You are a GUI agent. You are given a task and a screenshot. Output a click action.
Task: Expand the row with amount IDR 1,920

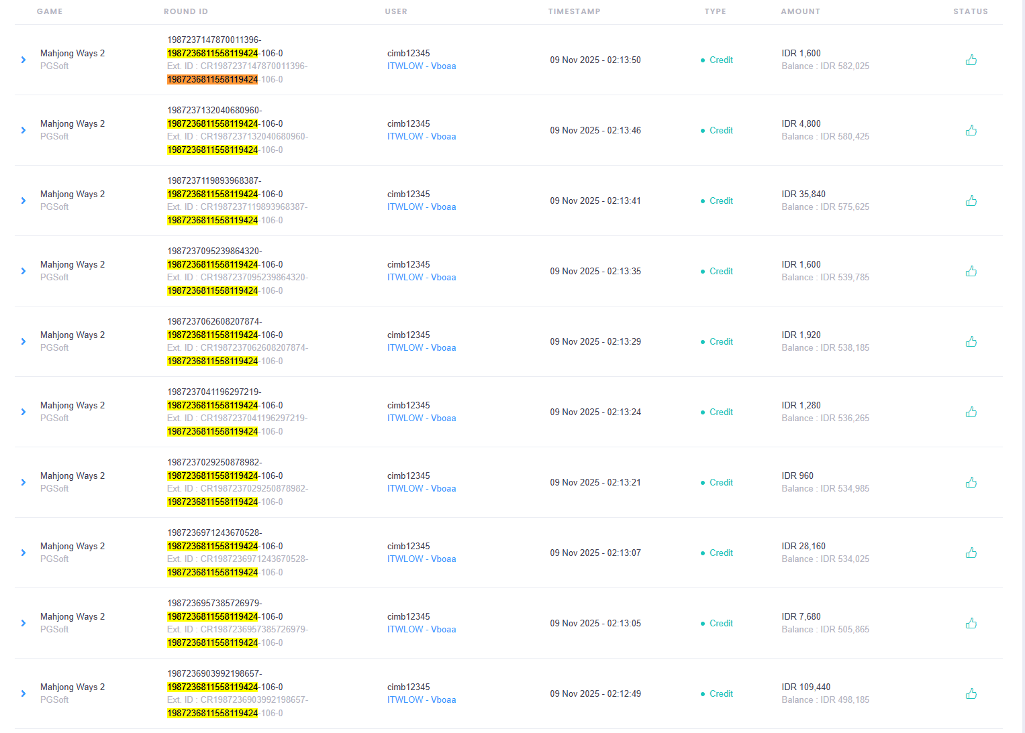(23, 341)
